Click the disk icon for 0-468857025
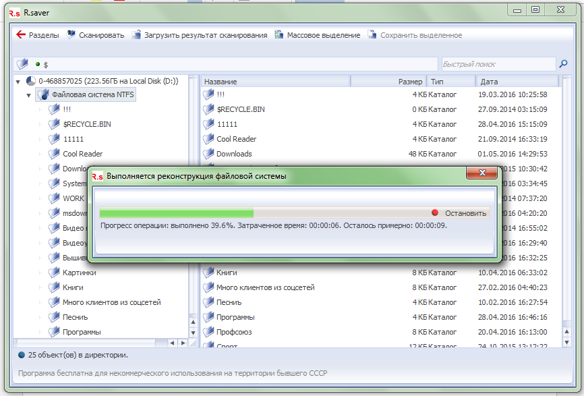This screenshot has height=396, width=584. pos(31,81)
